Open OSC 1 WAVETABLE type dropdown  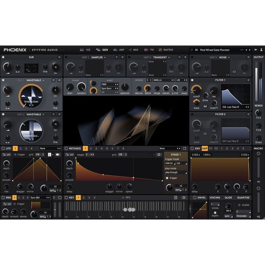click(x=35, y=80)
